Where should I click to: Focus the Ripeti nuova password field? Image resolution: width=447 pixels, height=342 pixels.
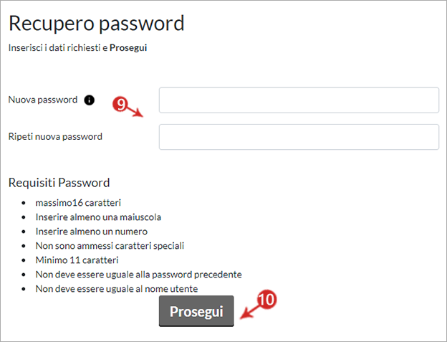coord(299,137)
